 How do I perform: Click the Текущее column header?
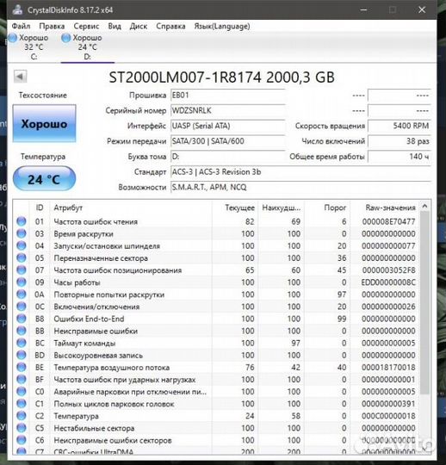click(235, 208)
